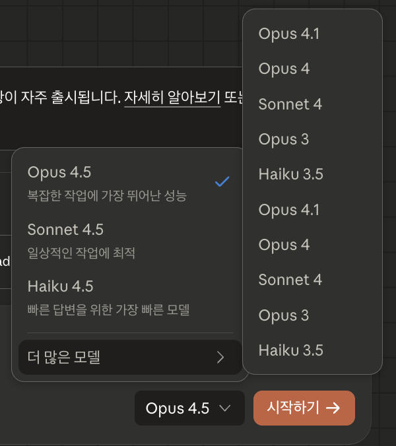Click the 시작하기 start button
This screenshot has width=396, height=446.
coord(304,408)
